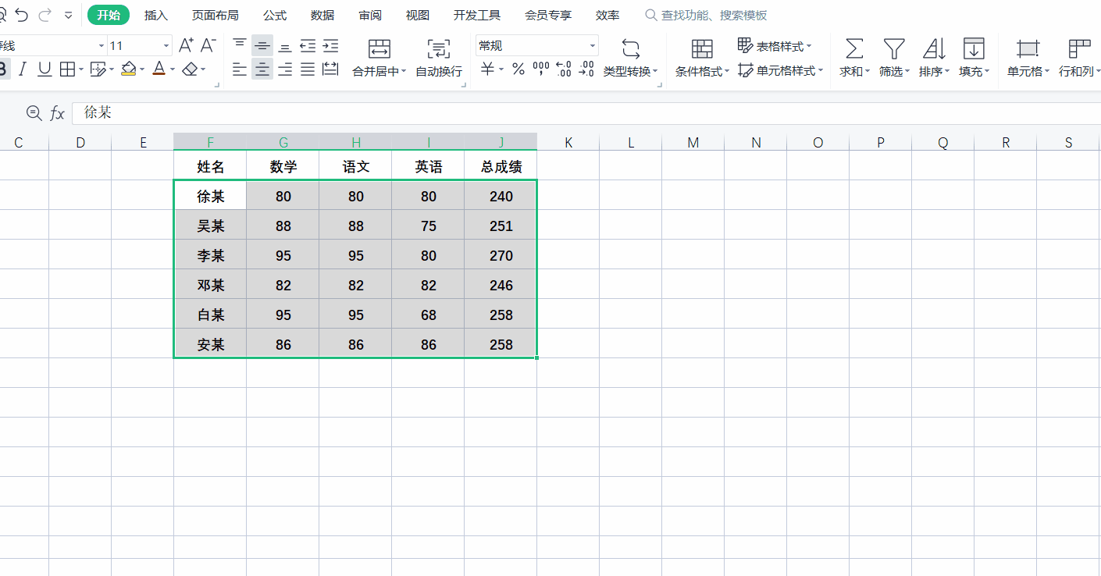Toggle horizontal center alignment
The height and width of the screenshot is (576, 1101).
[262, 69]
